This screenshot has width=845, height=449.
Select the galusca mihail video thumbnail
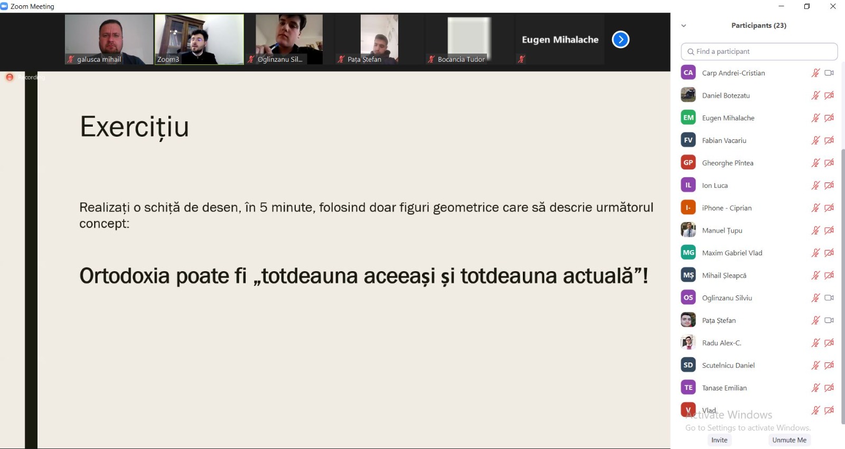tap(109, 40)
